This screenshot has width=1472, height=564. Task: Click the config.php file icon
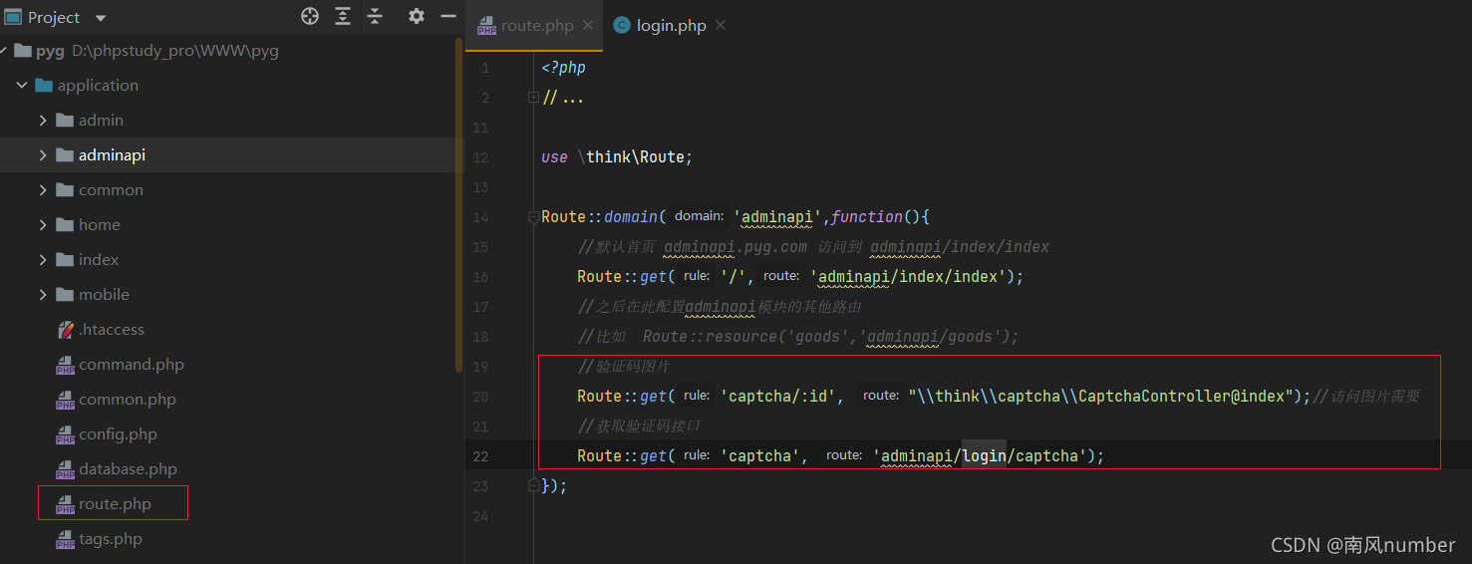tap(65, 435)
